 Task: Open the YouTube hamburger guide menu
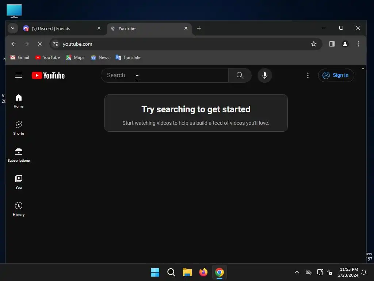coord(19,75)
